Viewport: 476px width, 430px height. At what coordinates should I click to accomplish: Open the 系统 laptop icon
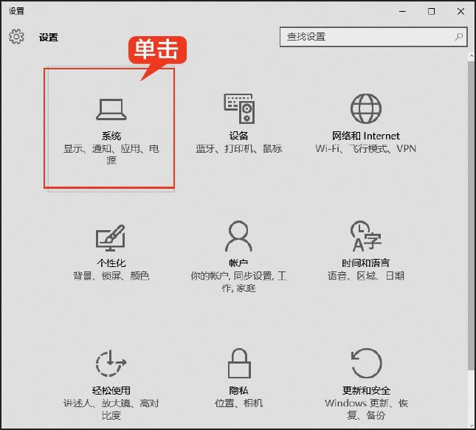pyautogui.click(x=111, y=109)
